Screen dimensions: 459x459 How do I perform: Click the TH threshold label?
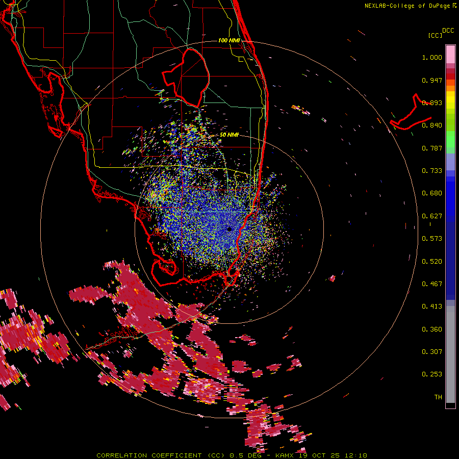[x=438, y=397]
